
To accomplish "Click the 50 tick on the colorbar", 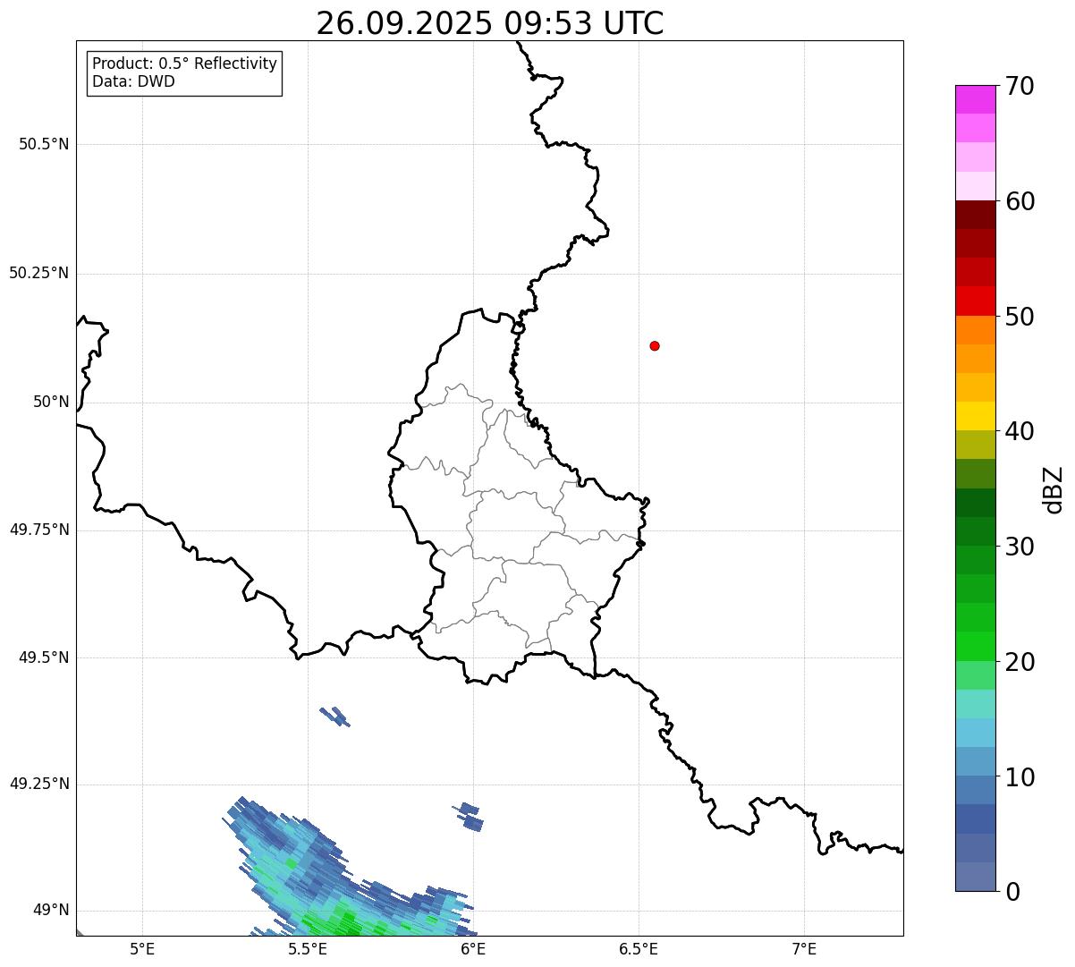I will (x=1020, y=317).
